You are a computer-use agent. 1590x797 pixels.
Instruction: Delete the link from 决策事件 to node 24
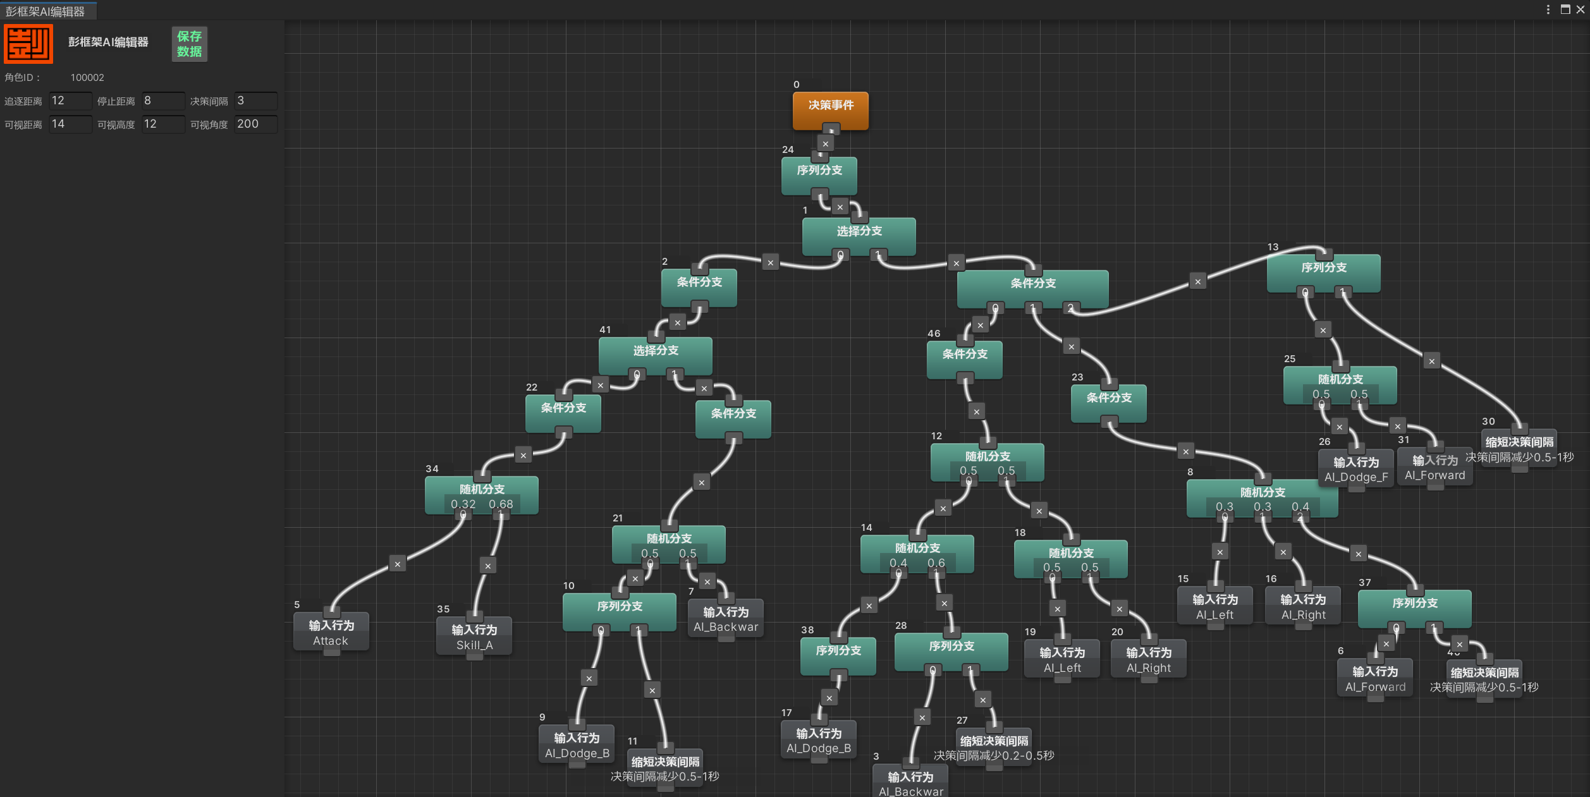[825, 144]
